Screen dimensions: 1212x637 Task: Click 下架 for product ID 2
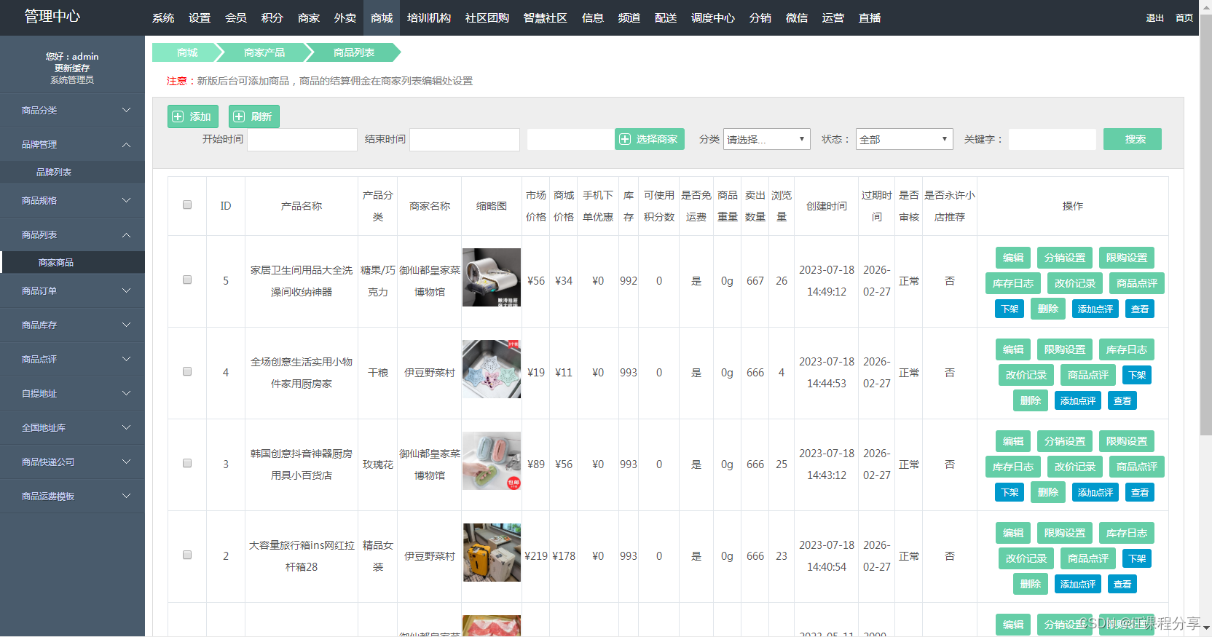pyautogui.click(x=1138, y=559)
